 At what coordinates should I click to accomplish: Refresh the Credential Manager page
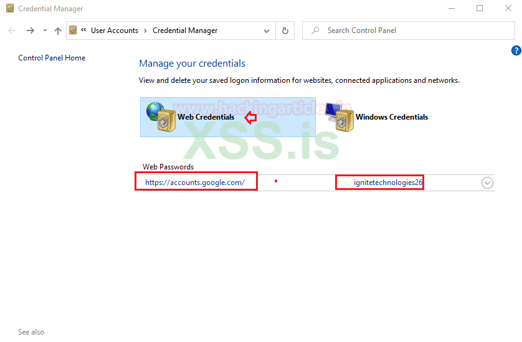pos(285,31)
